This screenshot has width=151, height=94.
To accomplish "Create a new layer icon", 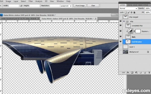I will (145, 72).
